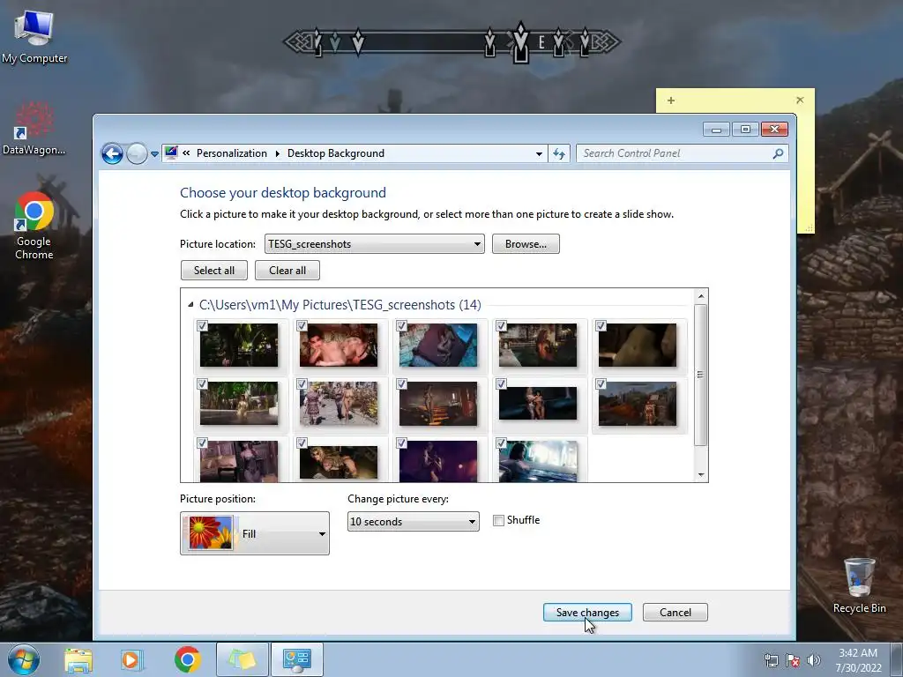903x677 pixels.
Task: Click the Browse... button
Action: pos(526,244)
